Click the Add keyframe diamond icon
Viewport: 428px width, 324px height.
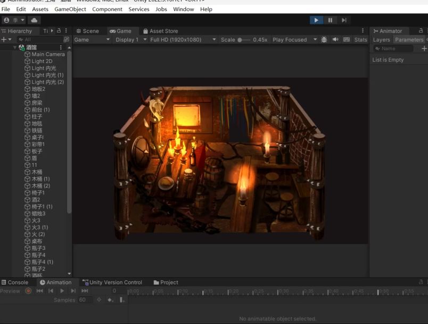point(110,300)
